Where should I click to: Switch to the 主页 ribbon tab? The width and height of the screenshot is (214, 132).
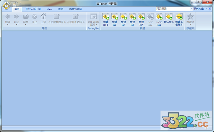tap(17, 9)
